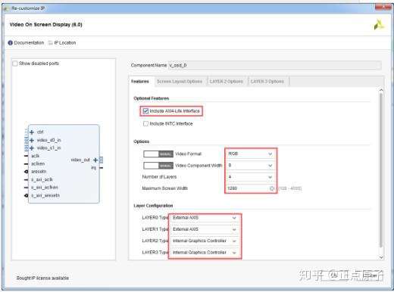The image size is (394, 292).
Task: Close the Re-customize IP window
Action: pyautogui.click(x=383, y=7)
